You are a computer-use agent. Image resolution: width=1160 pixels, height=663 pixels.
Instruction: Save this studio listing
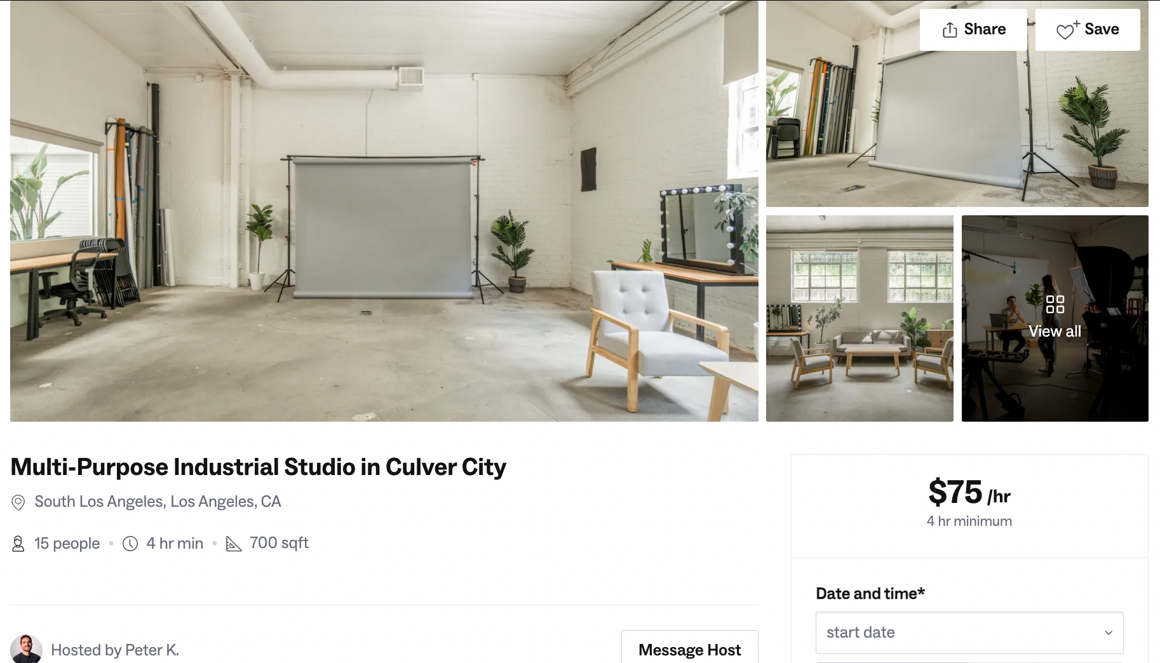(1088, 29)
